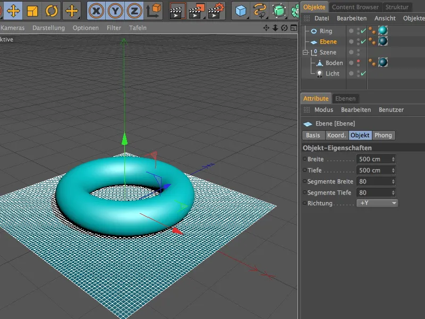
Task: Select the Rotate tool
Action: tap(52, 10)
